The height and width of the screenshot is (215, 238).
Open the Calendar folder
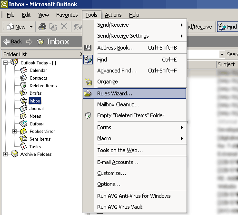coord(38,71)
